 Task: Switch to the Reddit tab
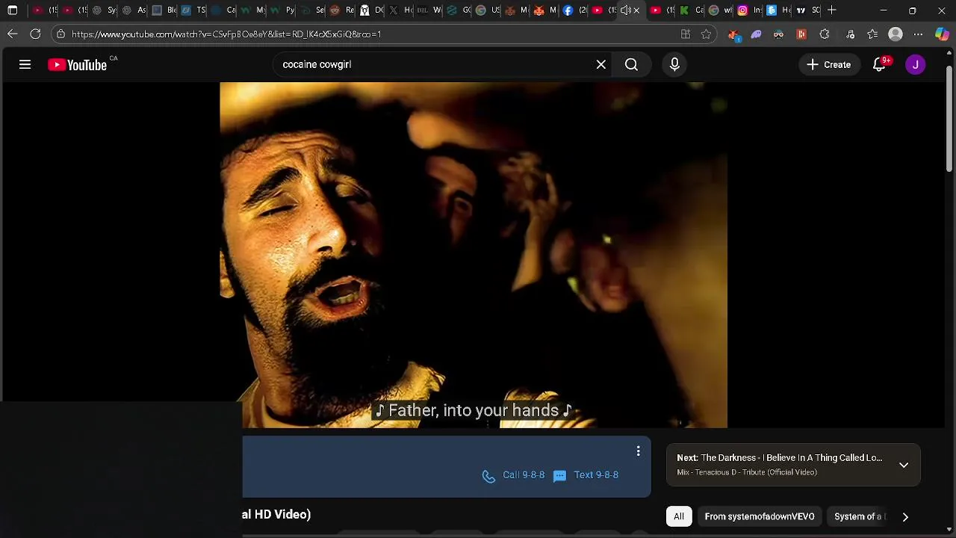click(x=341, y=10)
